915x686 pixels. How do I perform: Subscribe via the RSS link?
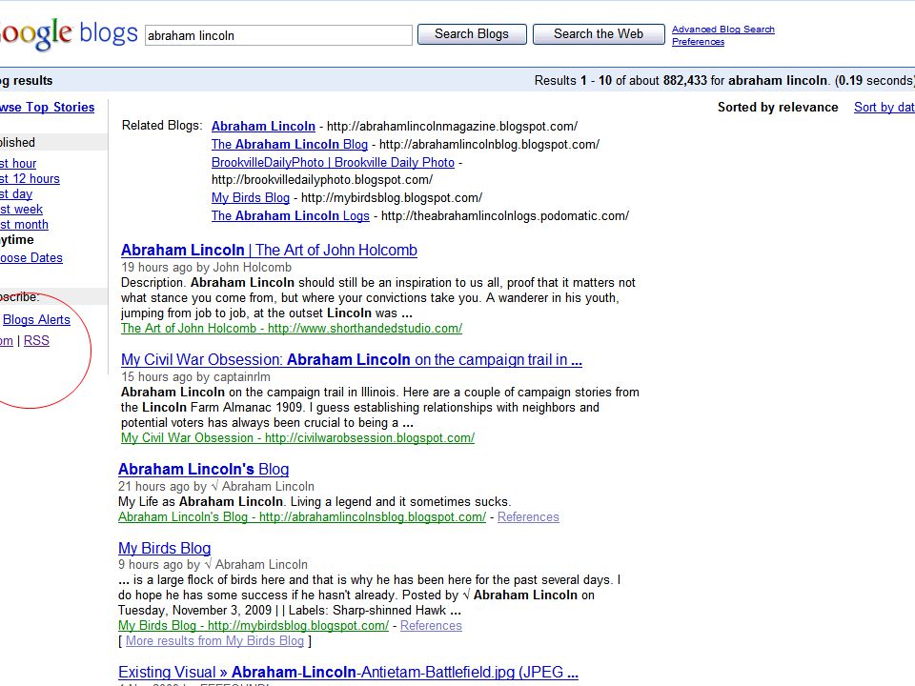pos(36,341)
